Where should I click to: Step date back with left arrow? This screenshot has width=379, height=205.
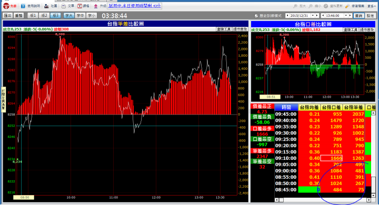287,15
